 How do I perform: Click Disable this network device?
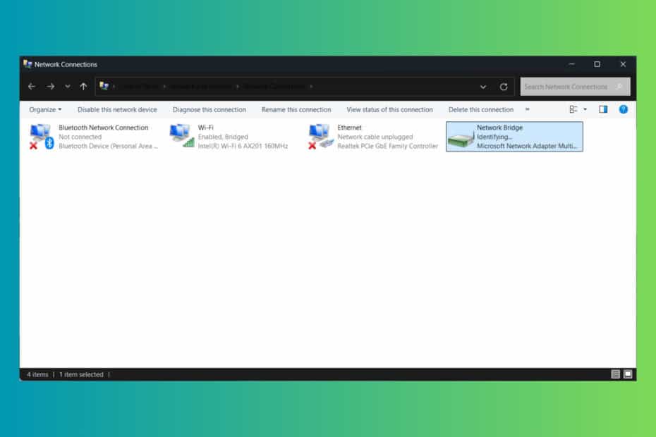pyautogui.click(x=117, y=109)
